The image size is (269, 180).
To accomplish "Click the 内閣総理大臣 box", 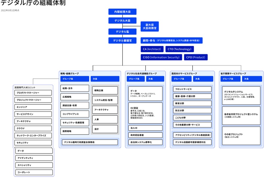I will tap(122, 12).
